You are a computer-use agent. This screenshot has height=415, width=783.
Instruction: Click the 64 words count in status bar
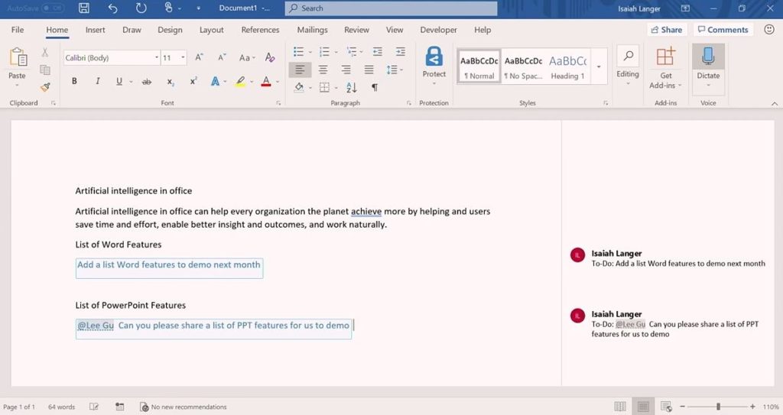click(x=61, y=407)
